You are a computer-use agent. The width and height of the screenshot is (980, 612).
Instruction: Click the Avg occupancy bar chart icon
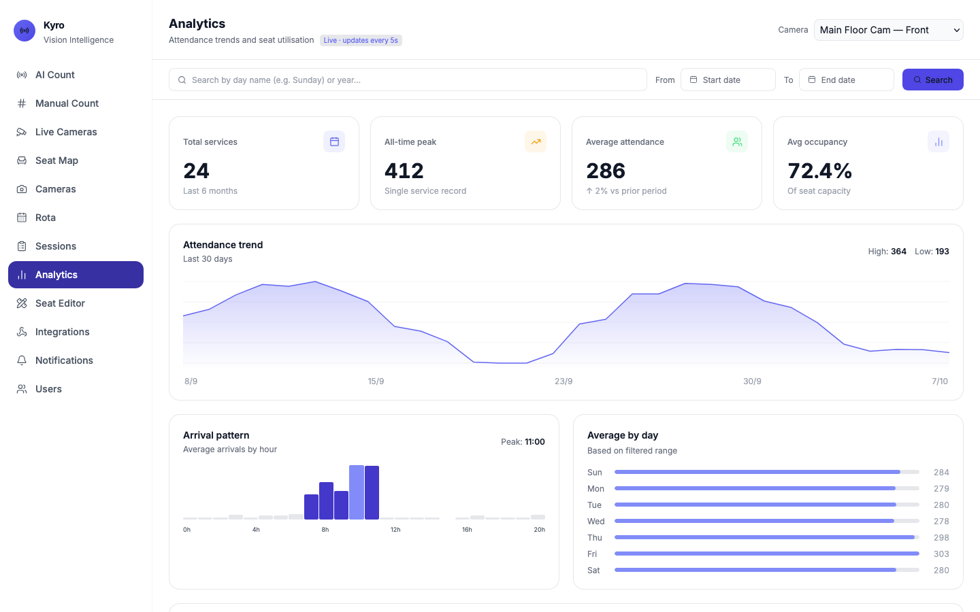(938, 141)
